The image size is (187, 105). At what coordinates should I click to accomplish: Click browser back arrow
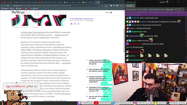(x=2, y=6)
